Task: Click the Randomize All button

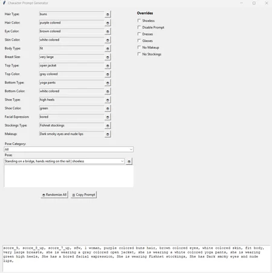Action: (x=54, y=194)
